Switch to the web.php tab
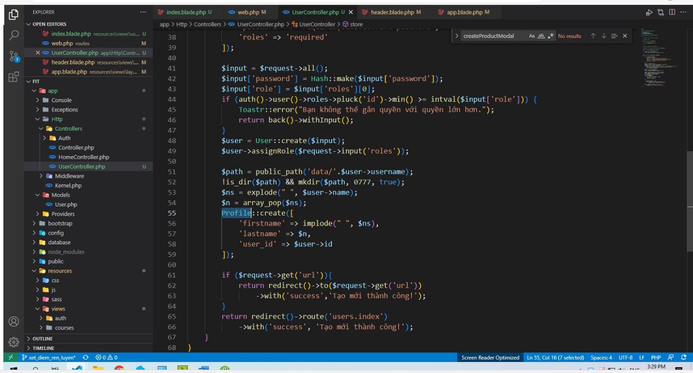The width and height of the screenshot is (693, 373). click(x=245, y=12)
